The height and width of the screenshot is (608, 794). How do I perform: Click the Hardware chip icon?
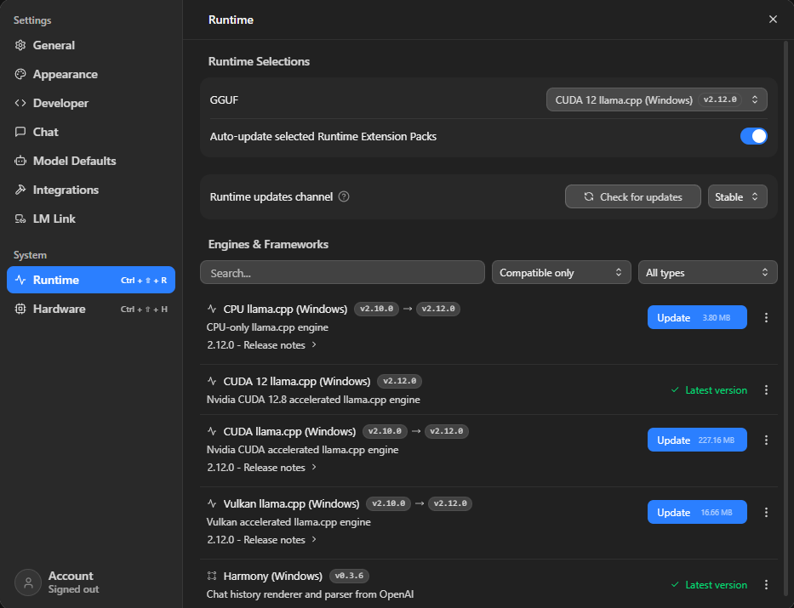20,309
